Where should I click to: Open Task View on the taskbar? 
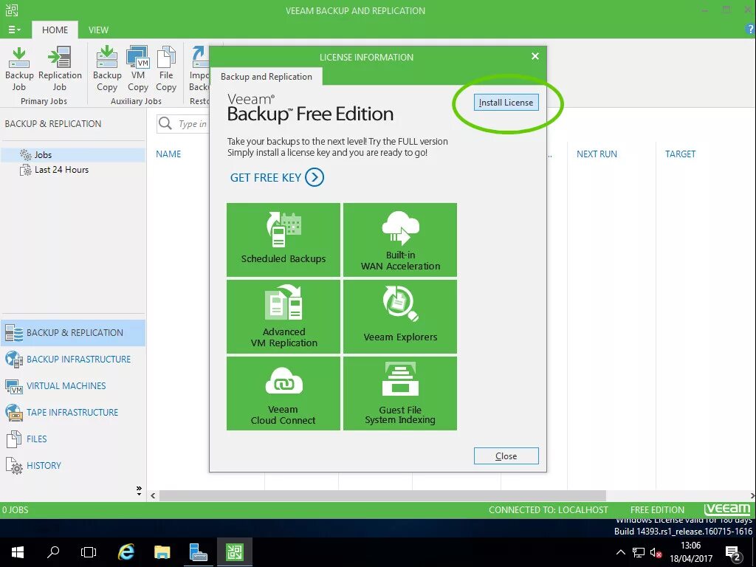click(89, 552)
